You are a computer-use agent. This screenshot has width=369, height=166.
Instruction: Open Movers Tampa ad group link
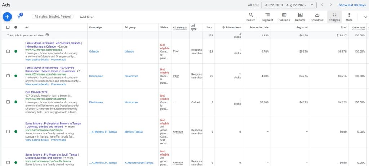click(133, 132)
